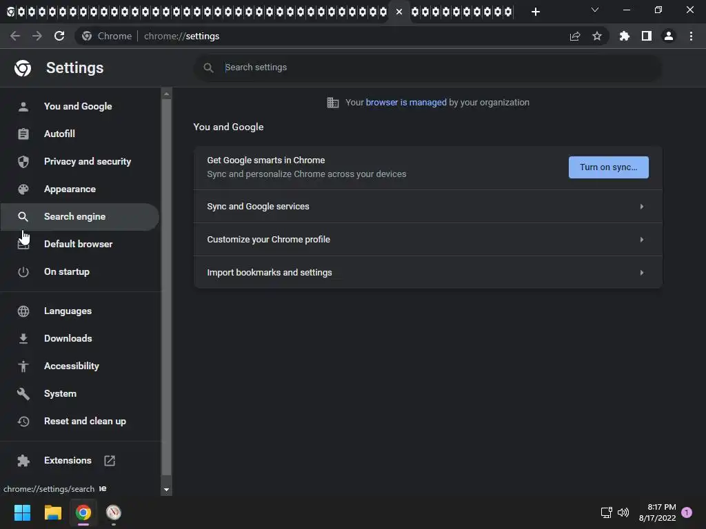Open Extensions page from sidebar
This screenshot has width=706, height=529.
68,461
